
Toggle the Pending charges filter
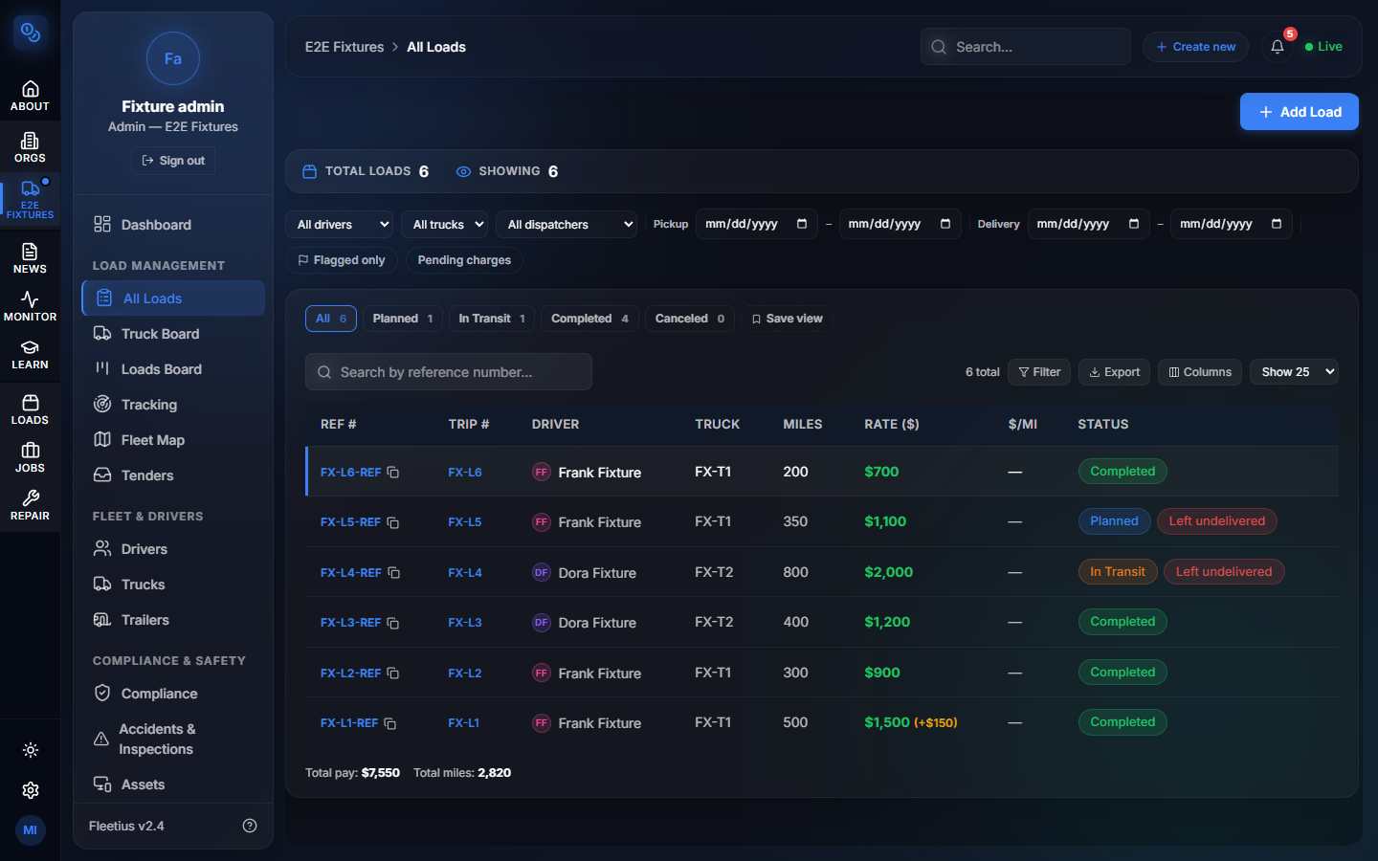[464, 260]
